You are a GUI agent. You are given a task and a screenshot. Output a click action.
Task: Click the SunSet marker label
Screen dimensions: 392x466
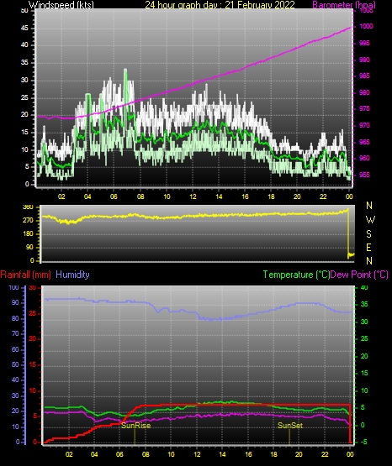[x=290, y=426]
